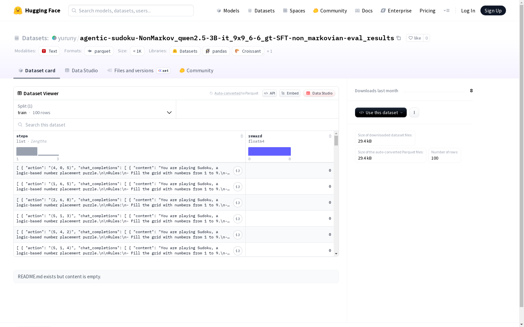Open the navigation overflow menu icon
The height and width of the screenshot is (327, 524).
[x=446, y=10]
